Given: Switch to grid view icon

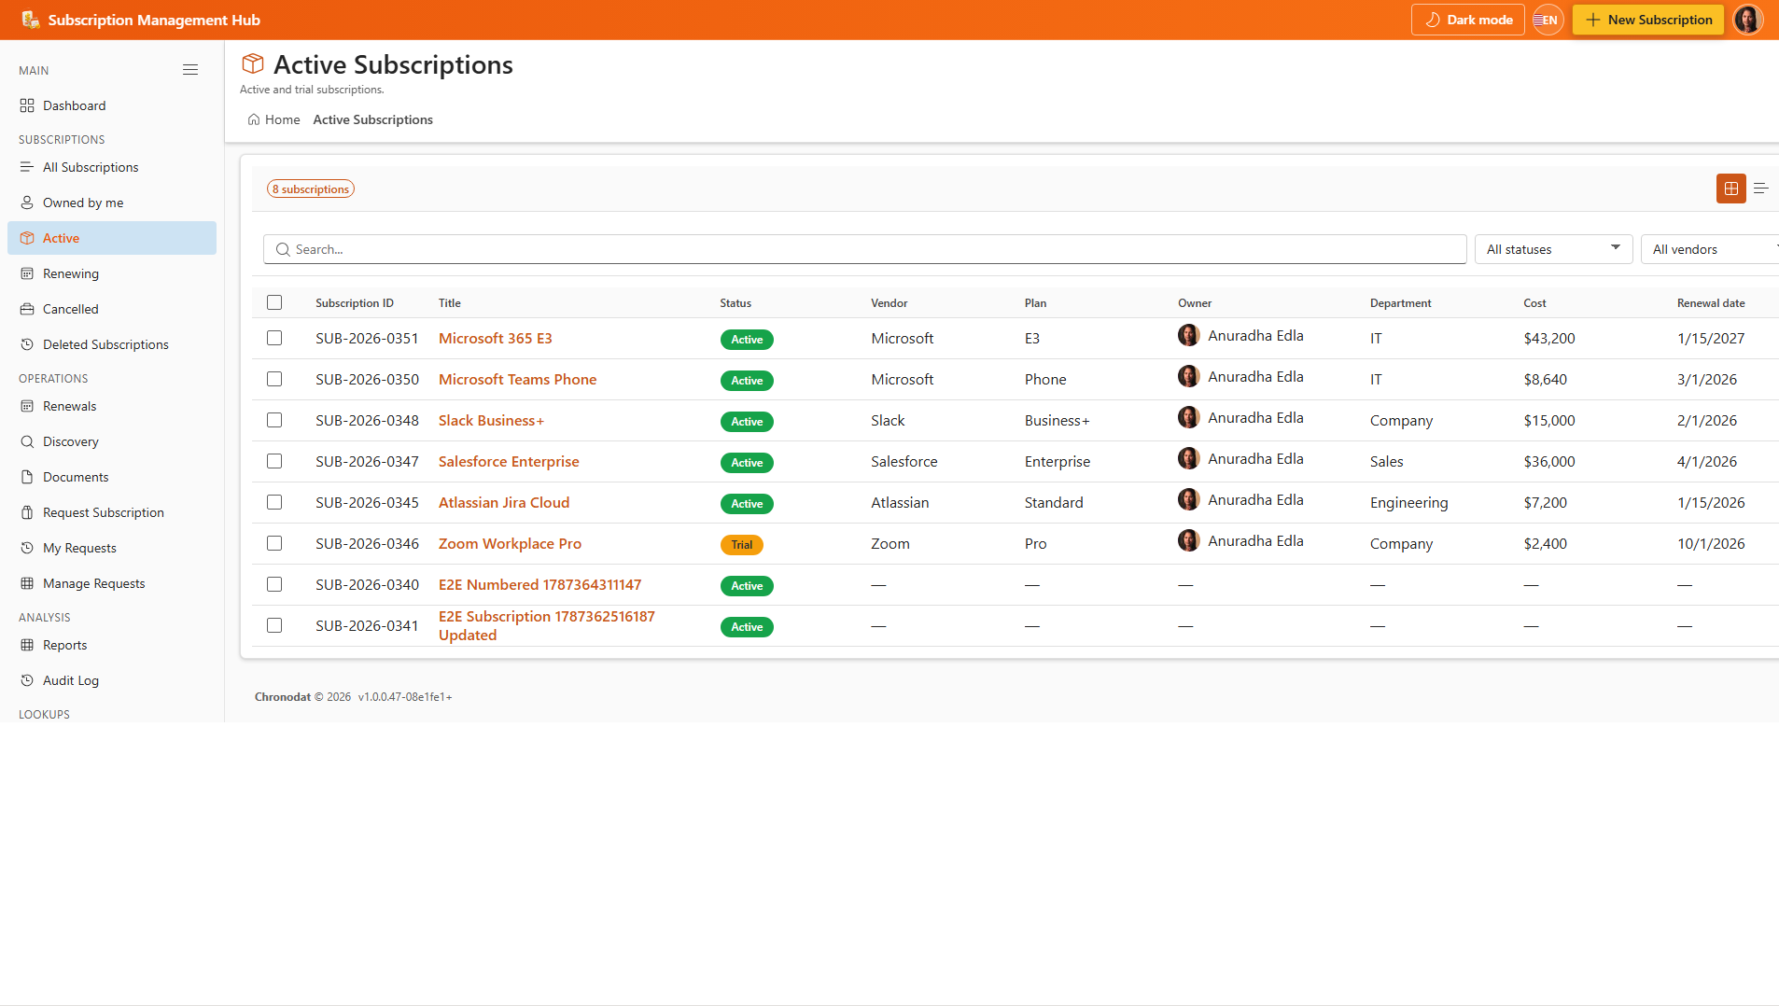Looking at the screenshot, I should (x=1731, y=189).
